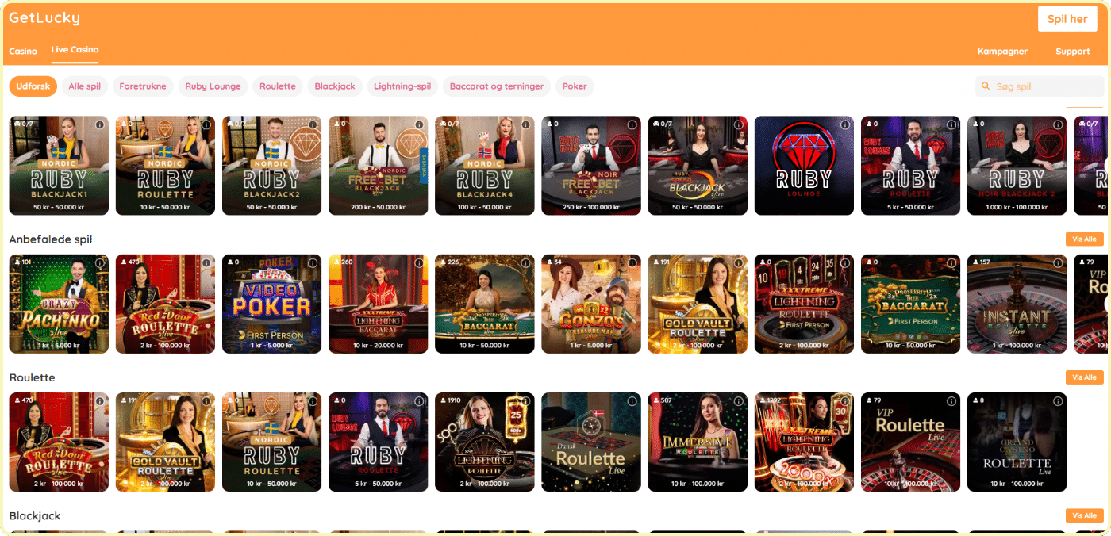Open Ruby Blackjack Live game card
The width and height of the screenshot is (1111, 536).
tap(698, 166)
